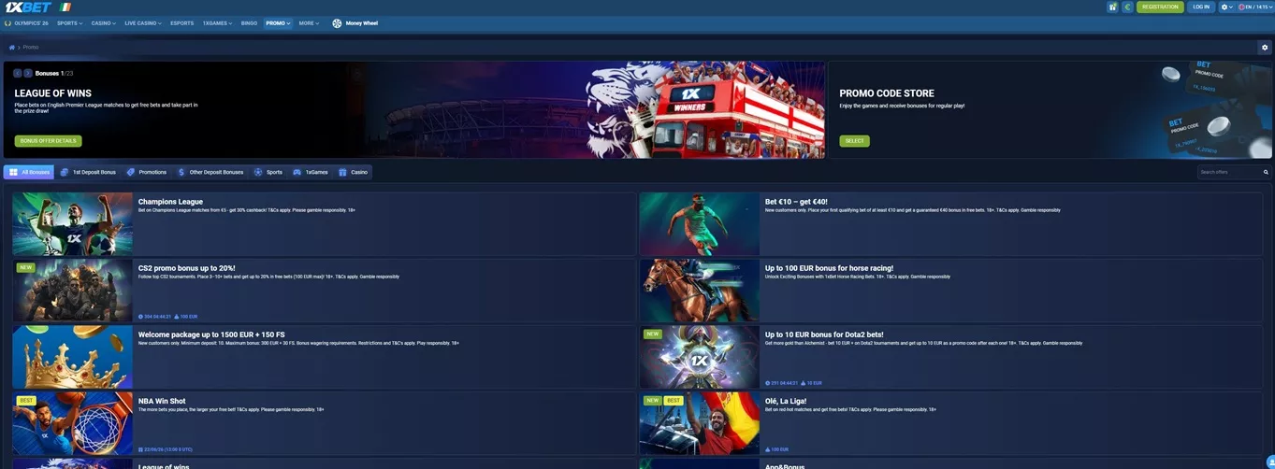Image resolution: width=1275 pixels, height=469 pixels.
Task: Open the NBA Win Shot thumbnail
Action: click(x=73, y=423)
